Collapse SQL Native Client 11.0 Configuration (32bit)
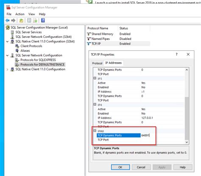Screen dimensions: 201x176 [x=7, y=42]
